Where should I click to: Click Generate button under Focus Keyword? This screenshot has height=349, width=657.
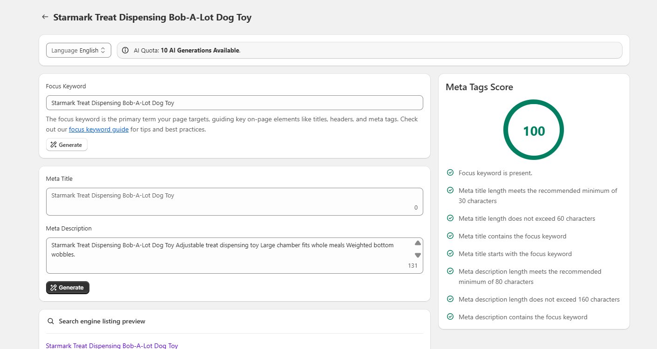(67, 145)
